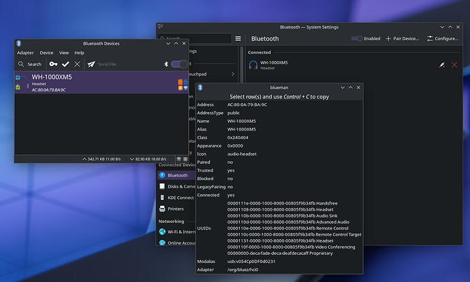470x282 pixels.
Task: Open Printers in settings sidebar
Action: [x=176, y=209]
